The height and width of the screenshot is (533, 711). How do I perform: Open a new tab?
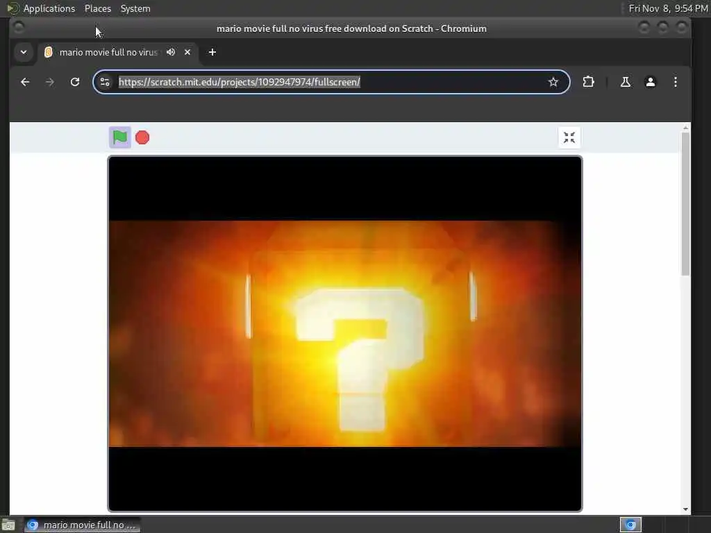point(212,52)
